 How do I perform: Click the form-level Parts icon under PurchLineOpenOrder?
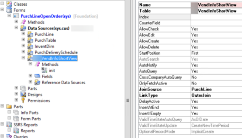(23, 88)
